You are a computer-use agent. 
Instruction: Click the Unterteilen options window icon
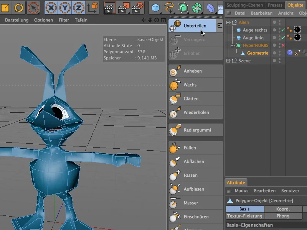pos(220,25)
